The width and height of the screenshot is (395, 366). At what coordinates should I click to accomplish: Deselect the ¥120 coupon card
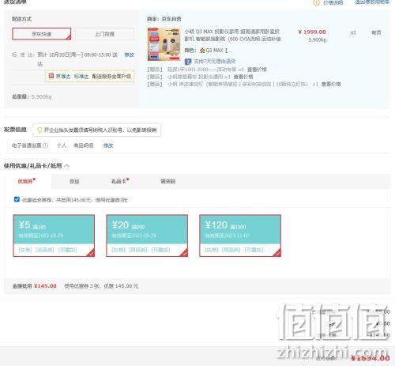[240, 236]
